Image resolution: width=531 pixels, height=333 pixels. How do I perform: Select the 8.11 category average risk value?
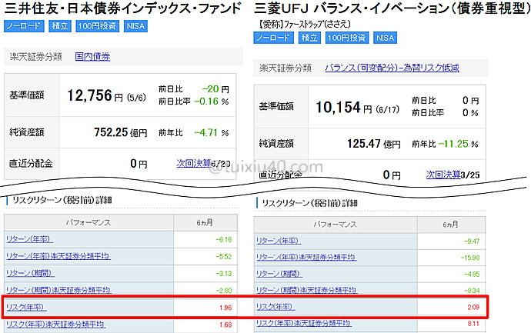click(473, 324)
